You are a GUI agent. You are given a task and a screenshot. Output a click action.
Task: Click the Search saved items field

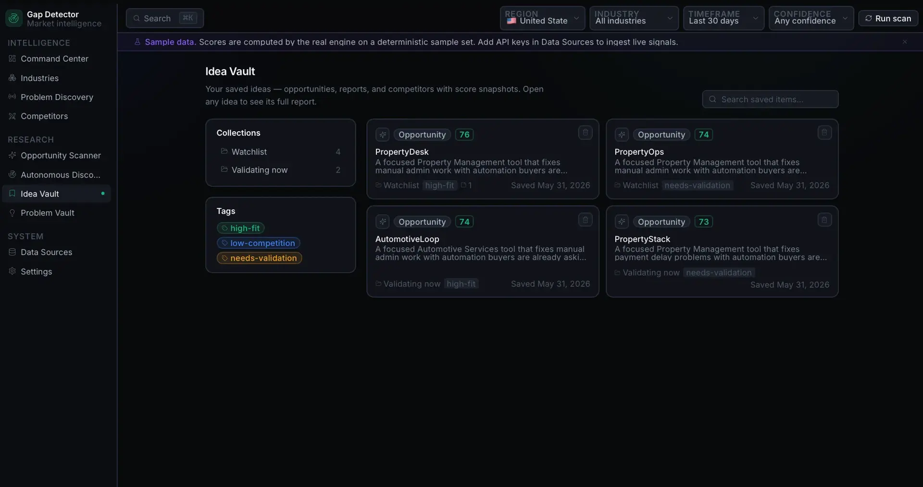click(770, 99)
